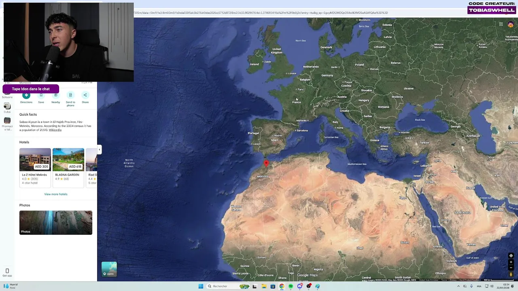Click the Save bookmark icon
This screenshot has width=518, height=291.
pos(41,95)
